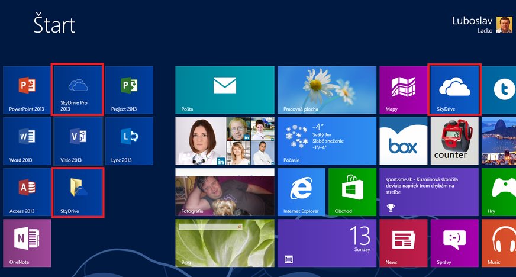This screenshot has height=277, width=516.
Task: Open the PowerPoint 2013 tile
Action: (x=27, y=90)
